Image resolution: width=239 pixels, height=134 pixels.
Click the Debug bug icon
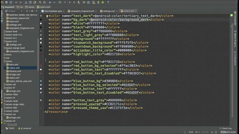(x=74, y=2)
